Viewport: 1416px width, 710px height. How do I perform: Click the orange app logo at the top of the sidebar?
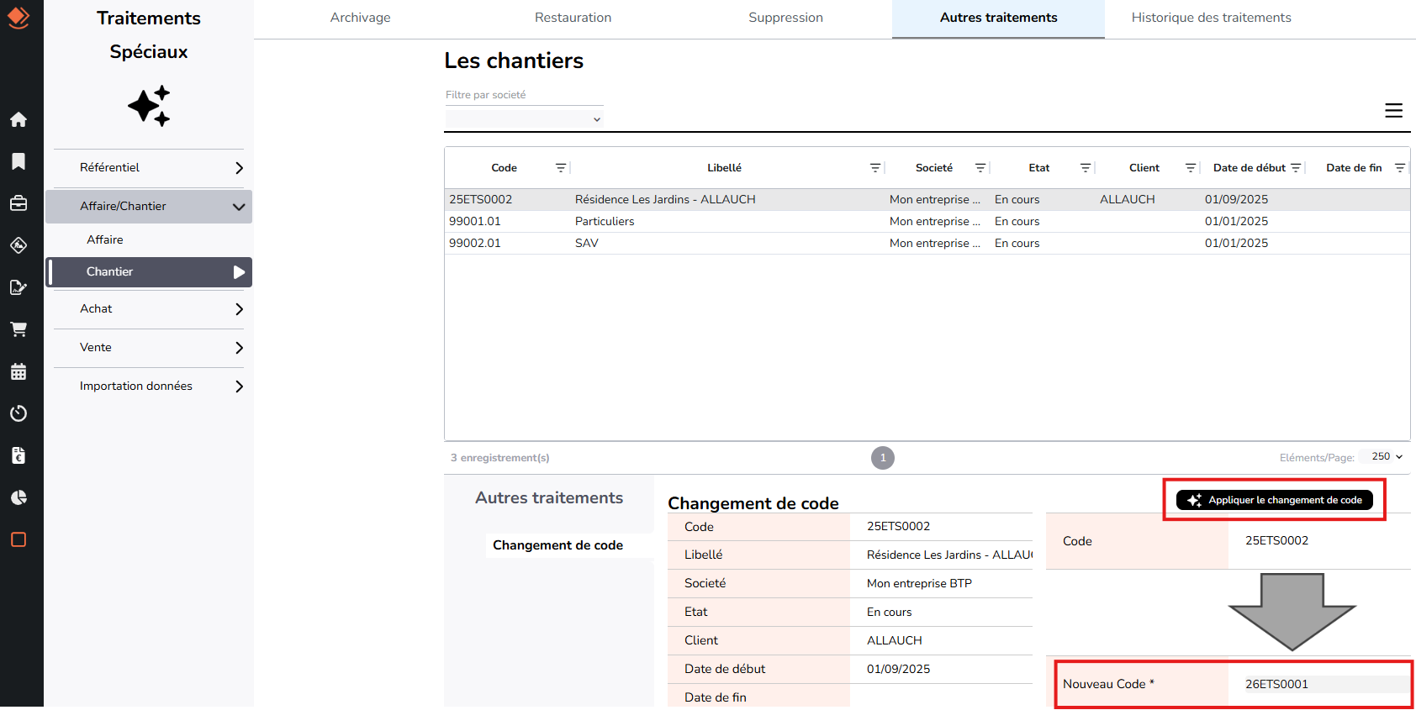coord(18,17)
